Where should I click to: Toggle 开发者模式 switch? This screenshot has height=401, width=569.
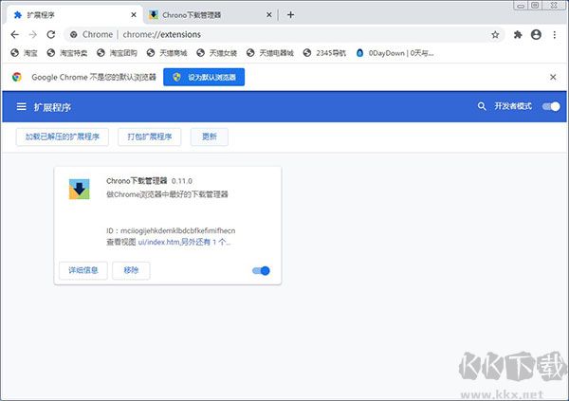click(x=550, y=107)
